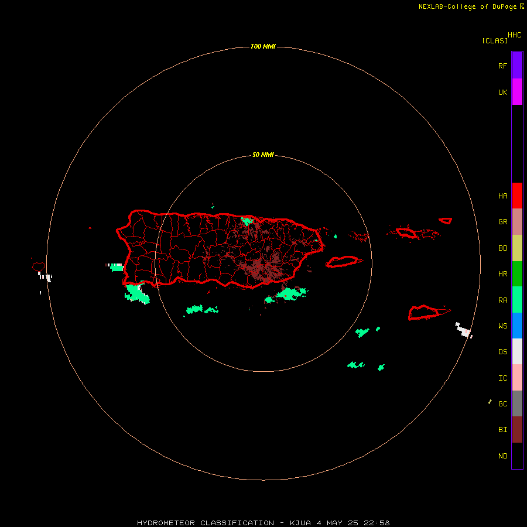527x527 pixels.
Task: Click the pink IC color swatch
Action: (x=517, y=378)
